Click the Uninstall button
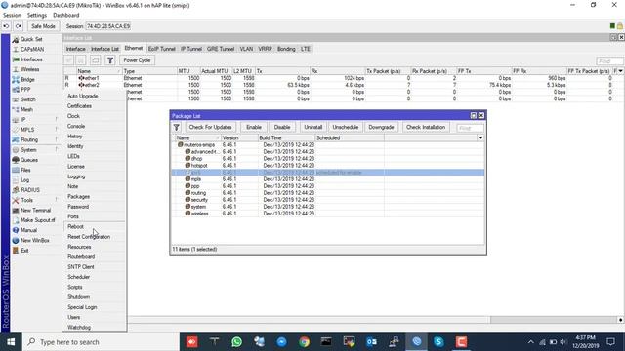625x351 pixels. click(x=312, y=127)
